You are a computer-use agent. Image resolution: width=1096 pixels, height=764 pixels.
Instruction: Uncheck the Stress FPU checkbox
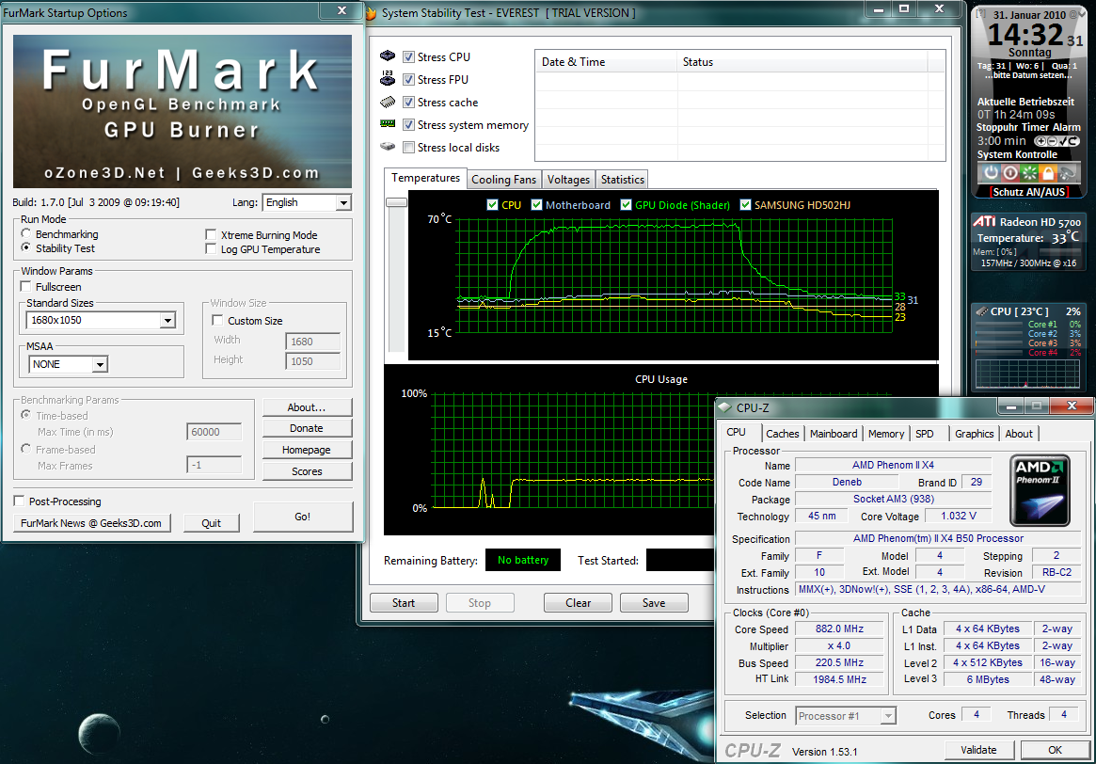409,80
